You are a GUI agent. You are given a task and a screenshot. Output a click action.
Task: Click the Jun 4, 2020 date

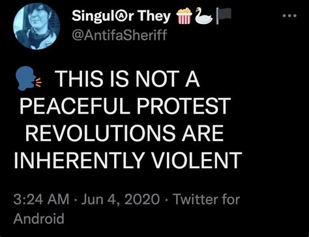(x=121, y=199)
